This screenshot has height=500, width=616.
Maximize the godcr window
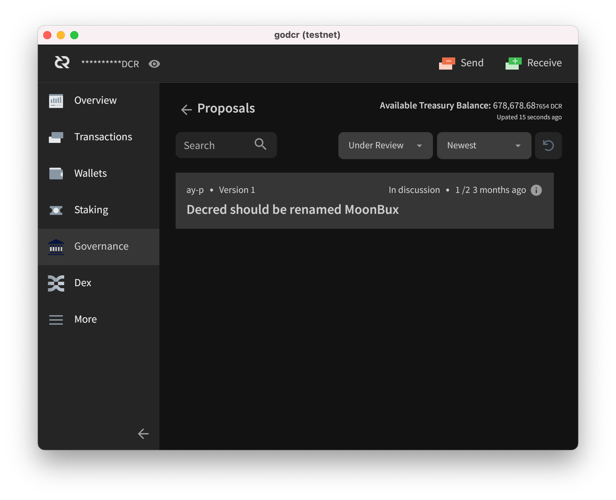74,35
